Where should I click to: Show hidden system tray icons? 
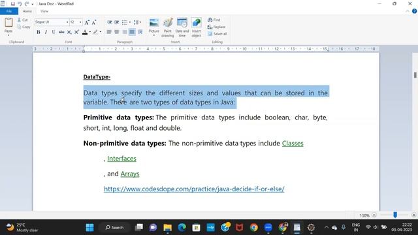(x=327, y=227)
